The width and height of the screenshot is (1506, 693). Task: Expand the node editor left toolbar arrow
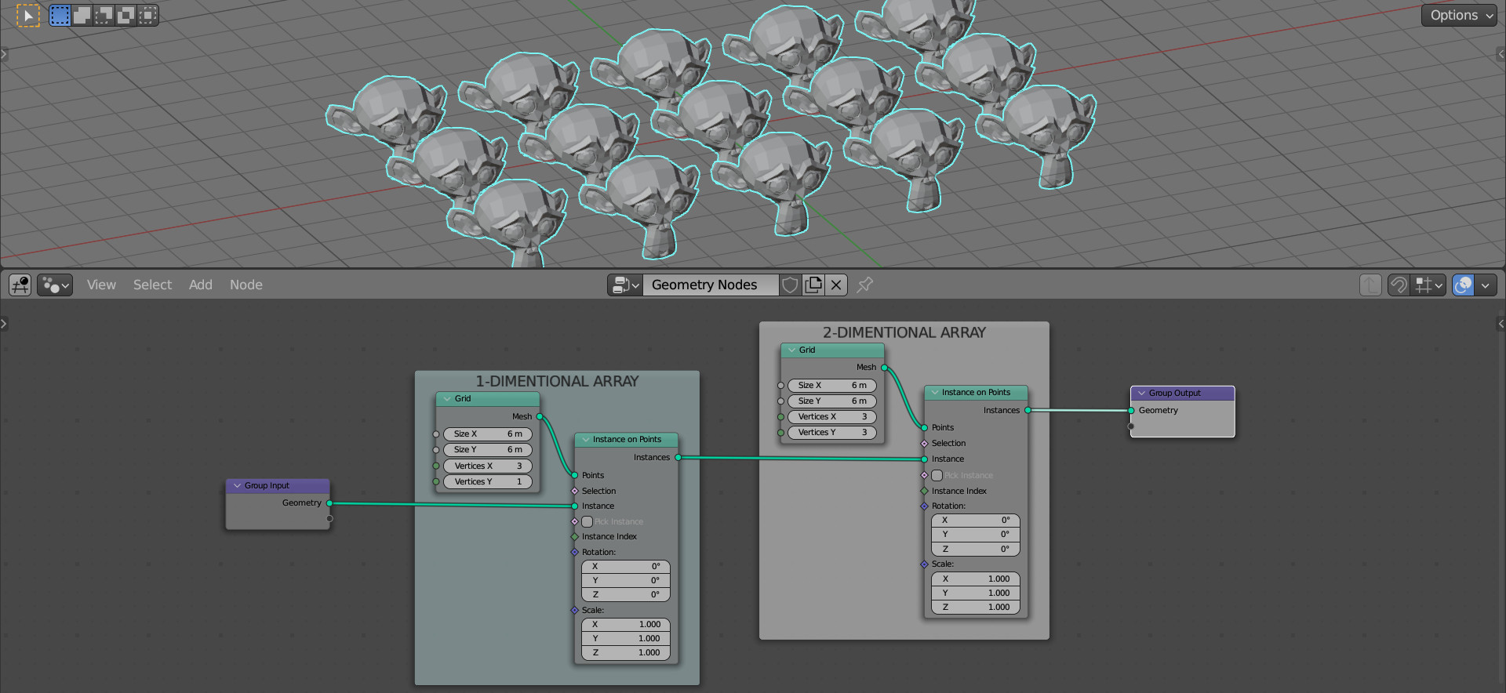tap(4, 323)
